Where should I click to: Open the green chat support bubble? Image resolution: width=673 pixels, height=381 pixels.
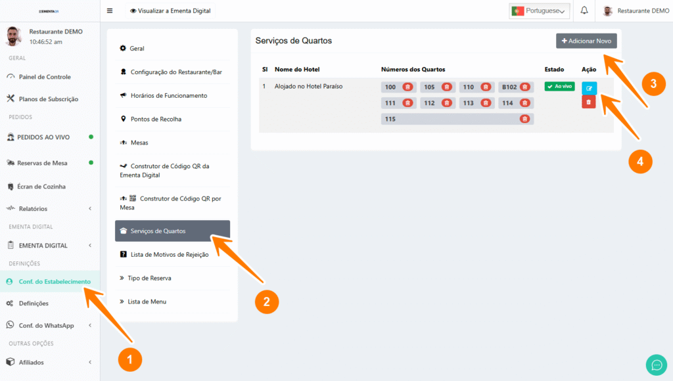coord(655,364)
